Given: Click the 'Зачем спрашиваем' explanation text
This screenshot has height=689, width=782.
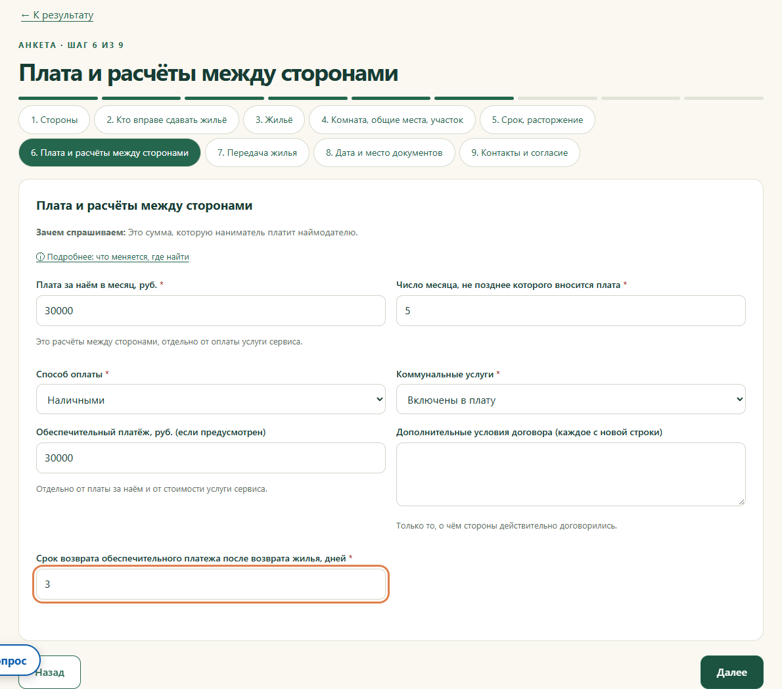Looking at the screenshot, I should 197,233.
